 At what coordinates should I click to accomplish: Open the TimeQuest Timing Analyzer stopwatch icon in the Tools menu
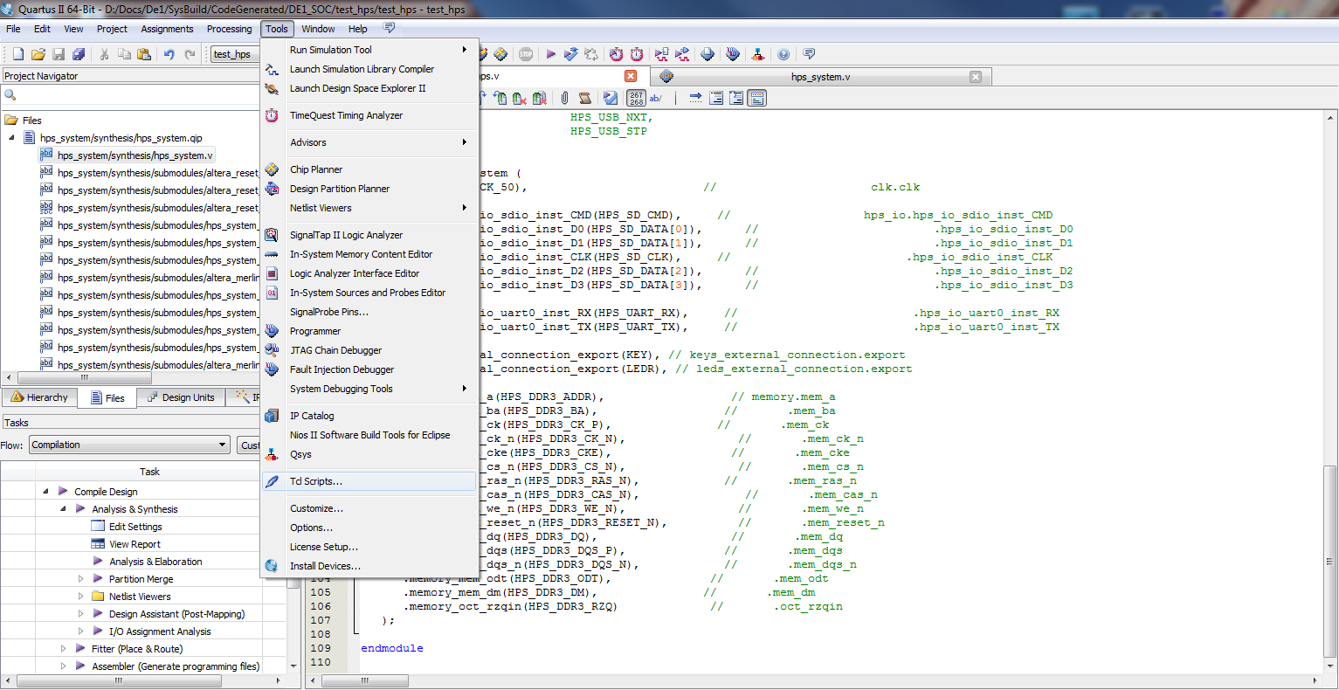273,115
